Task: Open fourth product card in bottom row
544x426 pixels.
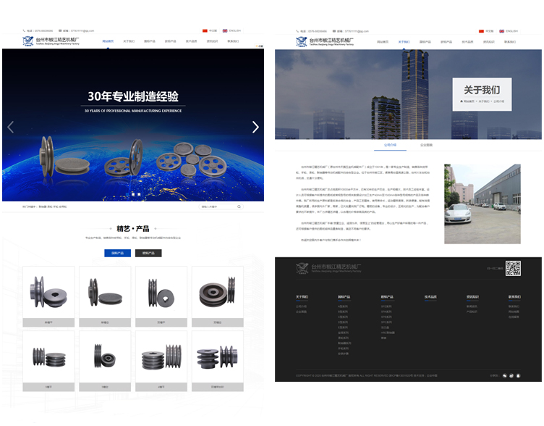Action: point(218,362)
